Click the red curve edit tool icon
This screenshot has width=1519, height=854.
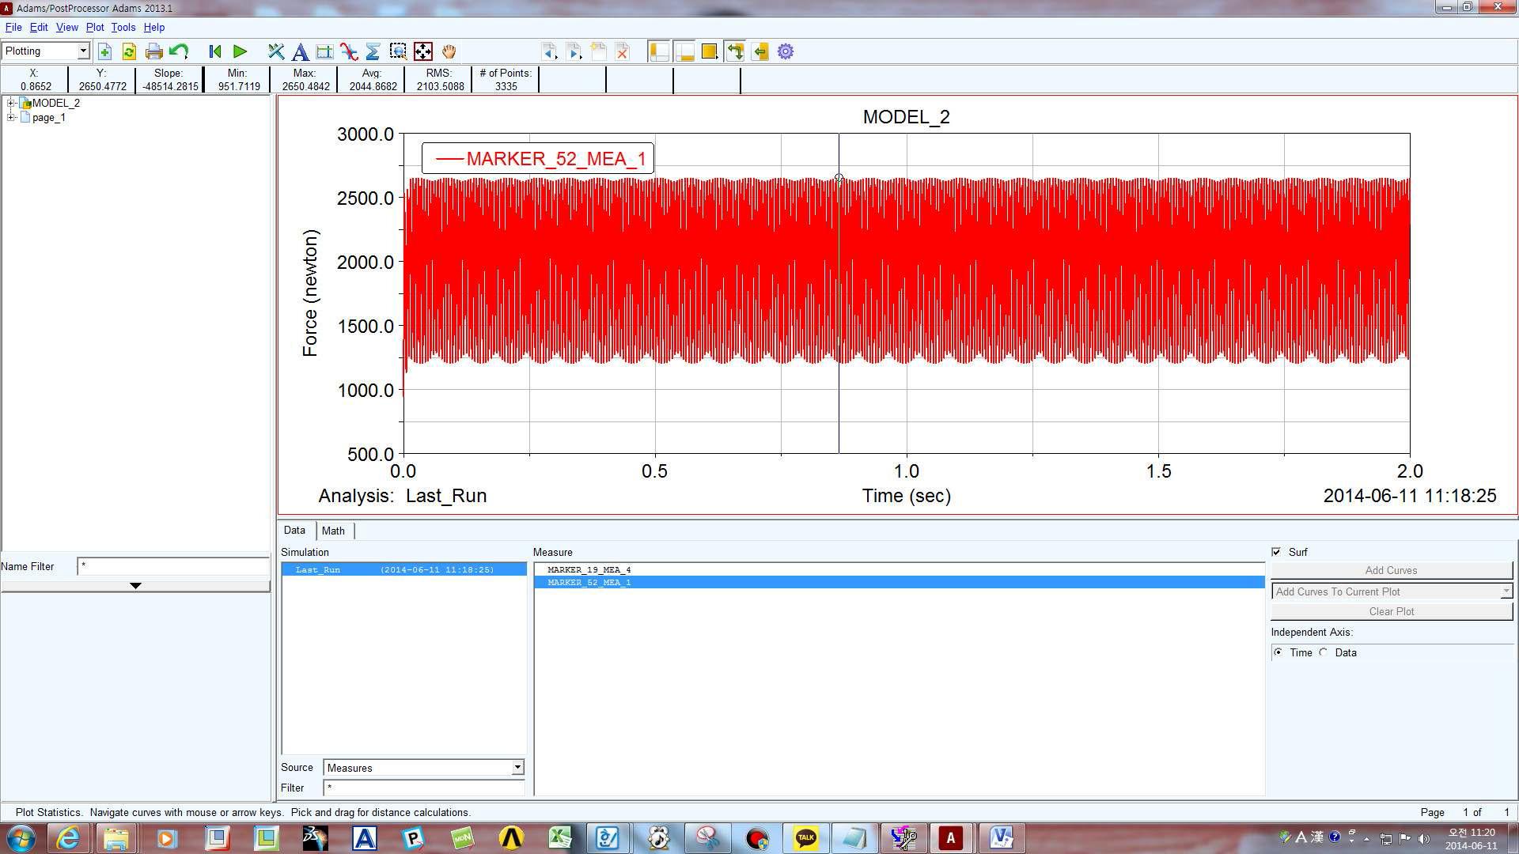tap(349, 51)
